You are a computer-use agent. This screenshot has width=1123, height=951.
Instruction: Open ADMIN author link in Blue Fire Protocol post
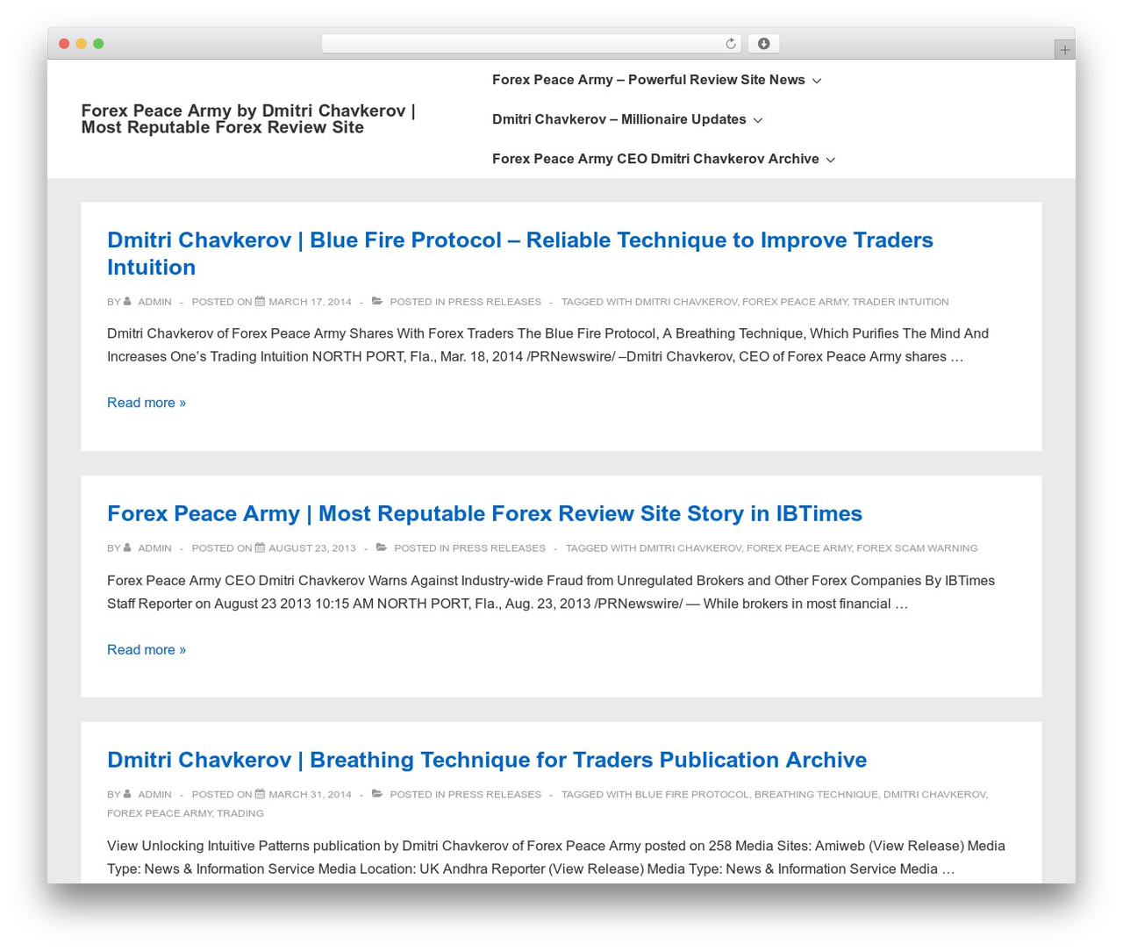pos(154,302)
